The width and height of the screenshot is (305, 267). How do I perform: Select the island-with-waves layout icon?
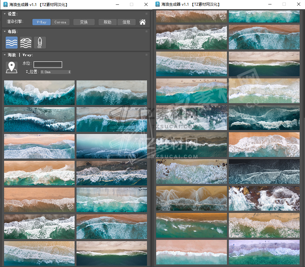[x=26, y=43]
